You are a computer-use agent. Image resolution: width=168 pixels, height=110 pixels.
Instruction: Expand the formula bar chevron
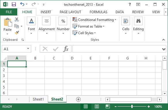[164, 49]
